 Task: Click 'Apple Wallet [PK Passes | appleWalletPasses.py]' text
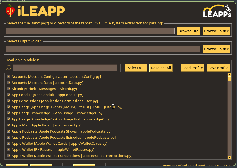pyautogui.click(x=53, y=150)
